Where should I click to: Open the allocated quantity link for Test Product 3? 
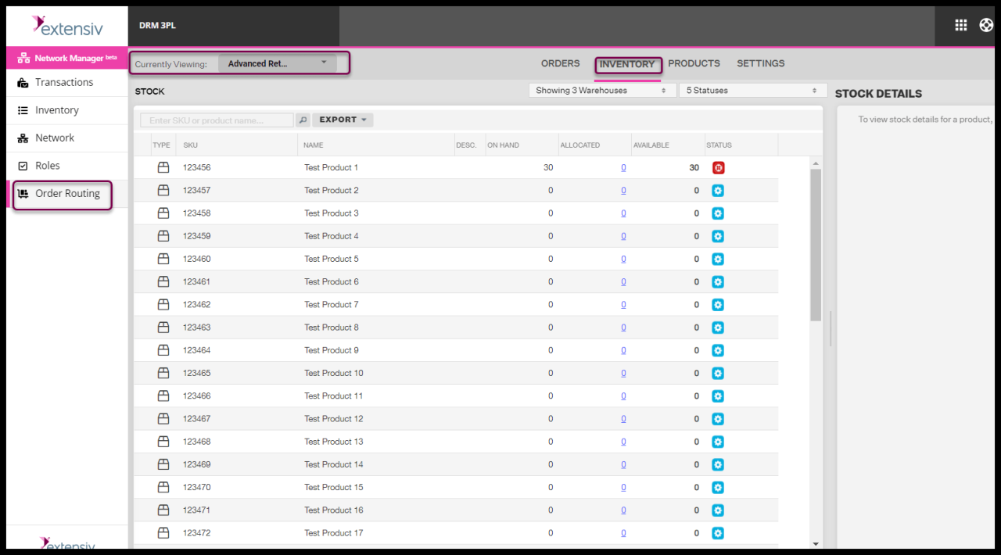pyautogui.click(x=623, y=213)
